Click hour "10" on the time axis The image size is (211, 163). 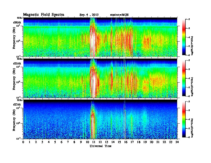click(x=87, y=142)
